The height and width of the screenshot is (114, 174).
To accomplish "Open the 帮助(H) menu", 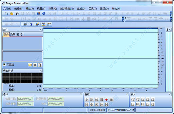I will tap(116, 8).
